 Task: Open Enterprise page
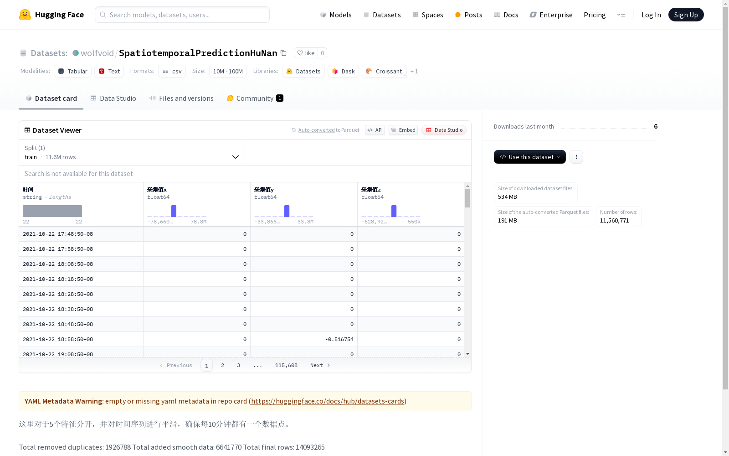click(551, 15)
